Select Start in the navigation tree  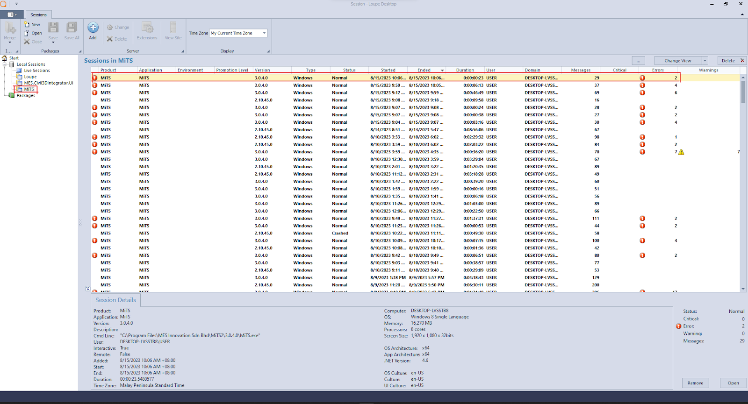click(14, 58)
